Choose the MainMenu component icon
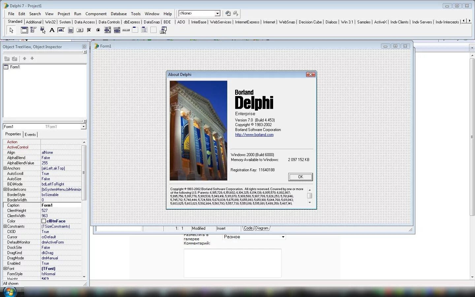This screenshot has width=475, height=297. point(33,30)
